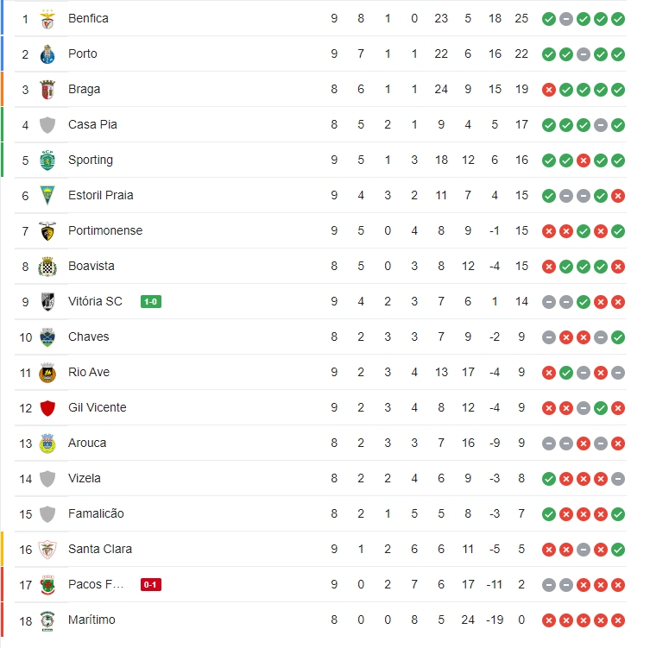Click Benfica's most recent win form icon
650x648 pixels.
click(x=618, y=18)
